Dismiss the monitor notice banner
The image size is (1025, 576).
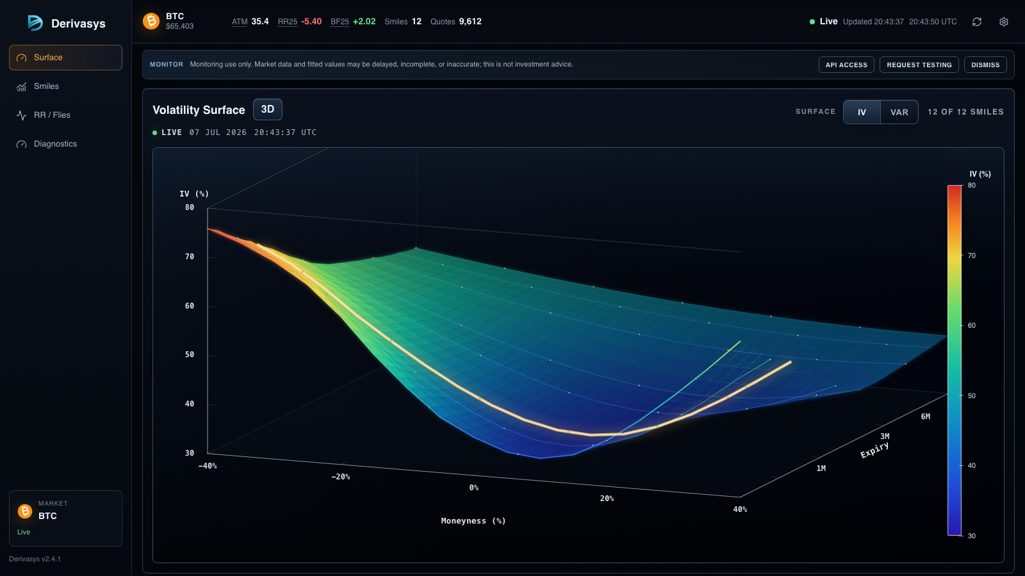[x=985, y=65]
